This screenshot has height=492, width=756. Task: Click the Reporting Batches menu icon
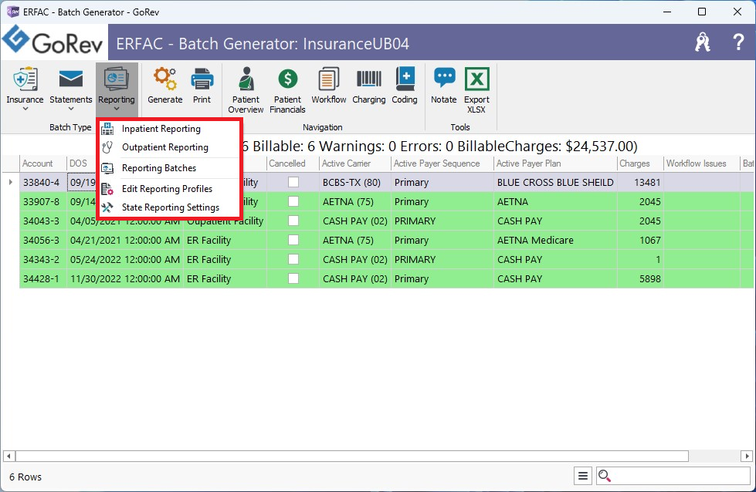click(107, 168)
